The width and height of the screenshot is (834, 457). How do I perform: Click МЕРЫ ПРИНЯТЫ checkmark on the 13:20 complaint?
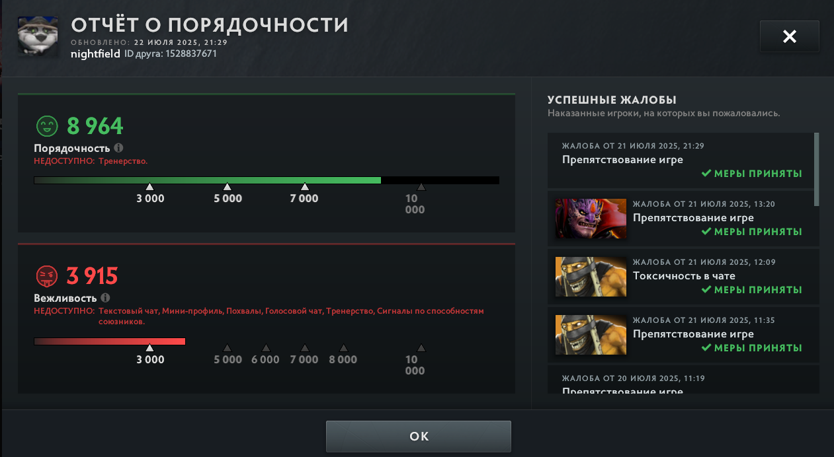[751, 232]
